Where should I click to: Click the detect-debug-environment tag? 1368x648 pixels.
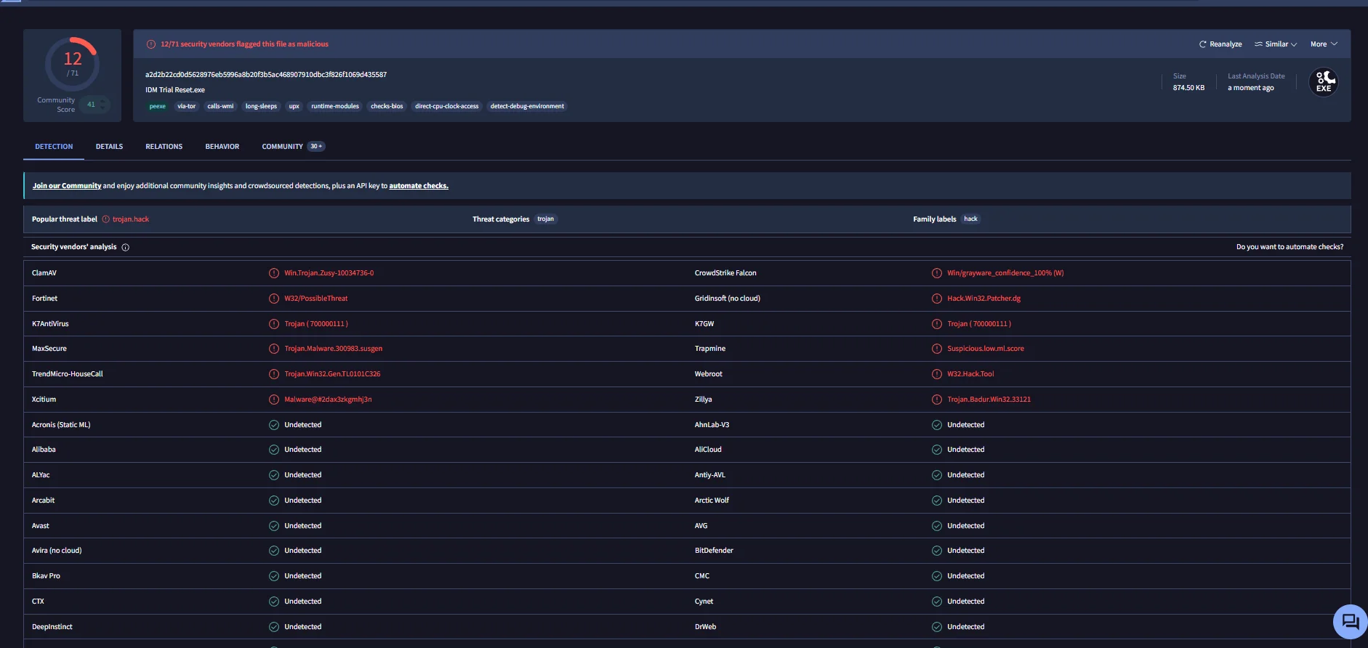point(527,106)
